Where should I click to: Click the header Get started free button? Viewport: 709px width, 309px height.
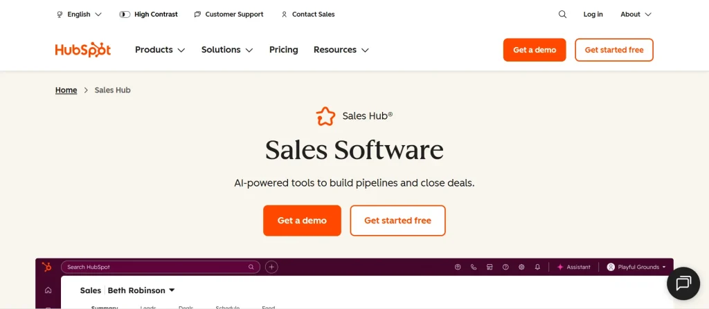pyautogui.click(x=614, y=50)
